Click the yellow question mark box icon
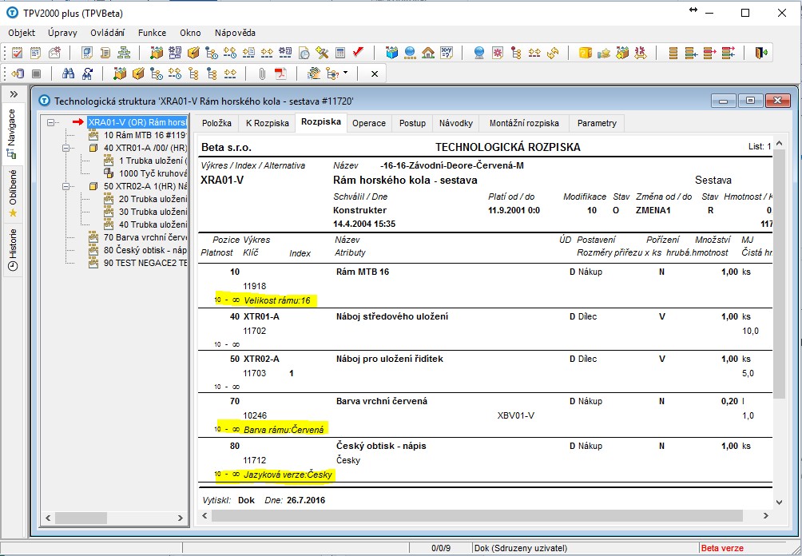Viewport: 802px width, 556px height. (586, 52)
